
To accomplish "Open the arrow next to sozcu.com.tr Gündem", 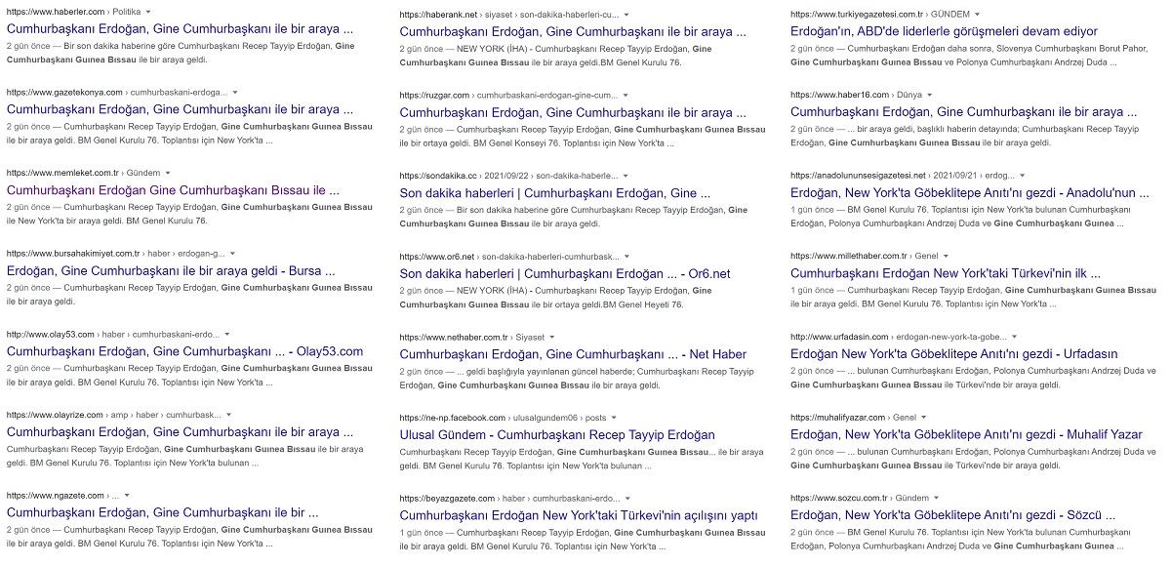I will (935, 498).
